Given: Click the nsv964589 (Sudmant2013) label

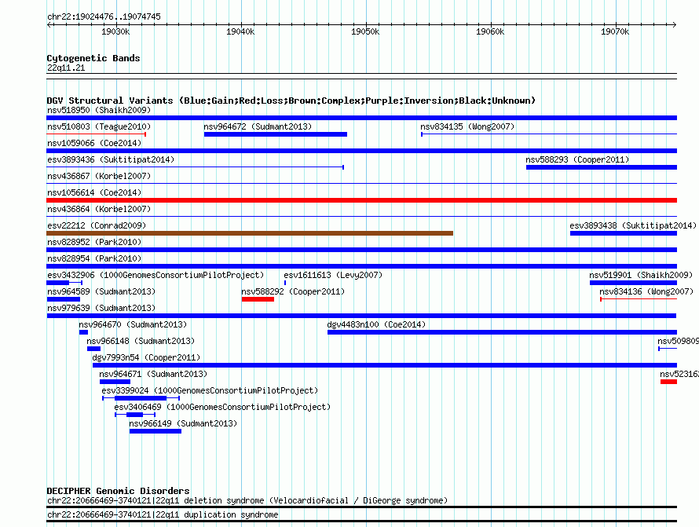Looking at the screenshot, I should tap(101, 291).
